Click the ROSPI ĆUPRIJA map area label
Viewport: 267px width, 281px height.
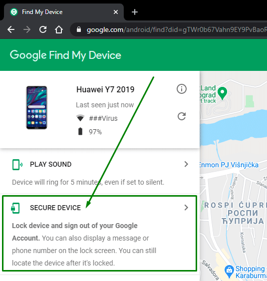pos(235,213)
